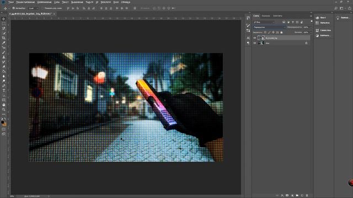The image size is (353, 198).
Task: Expand status bar document info arrow
Action: click(x=49, y=196)
